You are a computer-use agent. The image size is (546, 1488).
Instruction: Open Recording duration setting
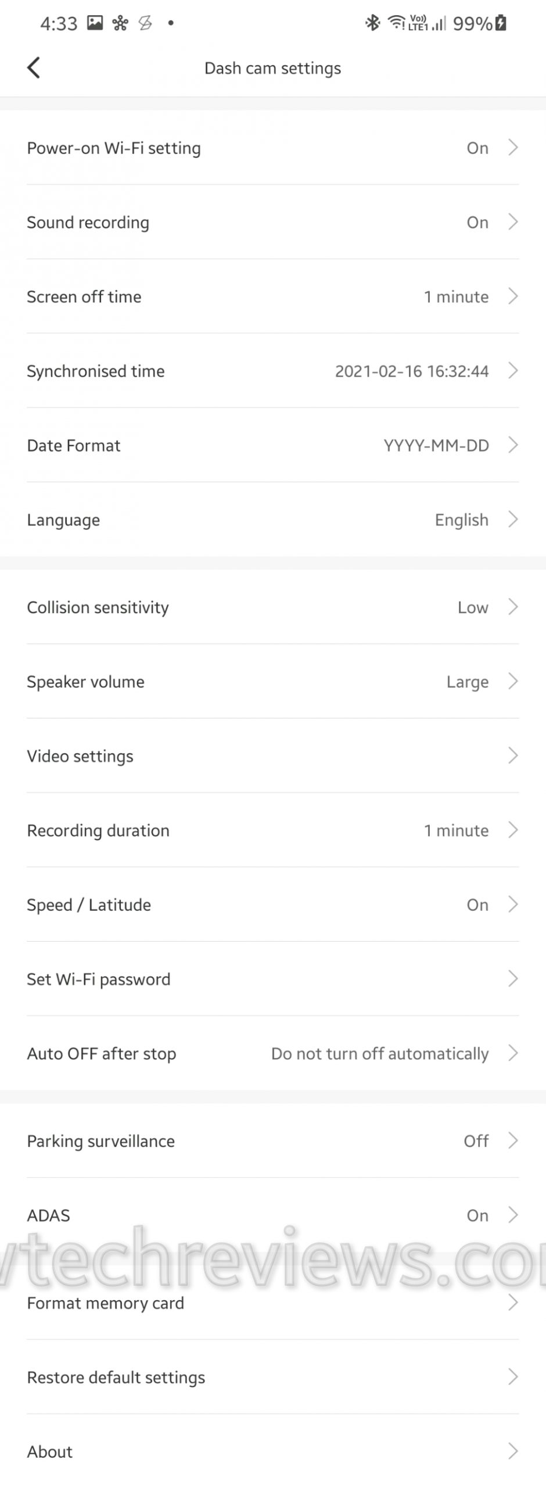[x=273, y=831]
